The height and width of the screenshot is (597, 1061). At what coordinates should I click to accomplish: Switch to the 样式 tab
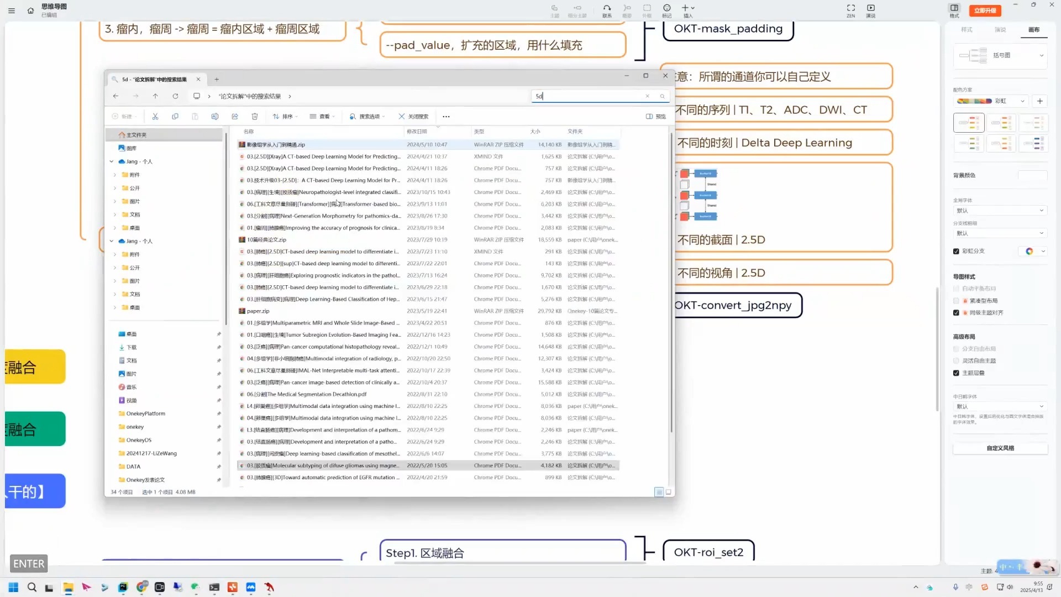pyautogui.click(x=967, y=30)
